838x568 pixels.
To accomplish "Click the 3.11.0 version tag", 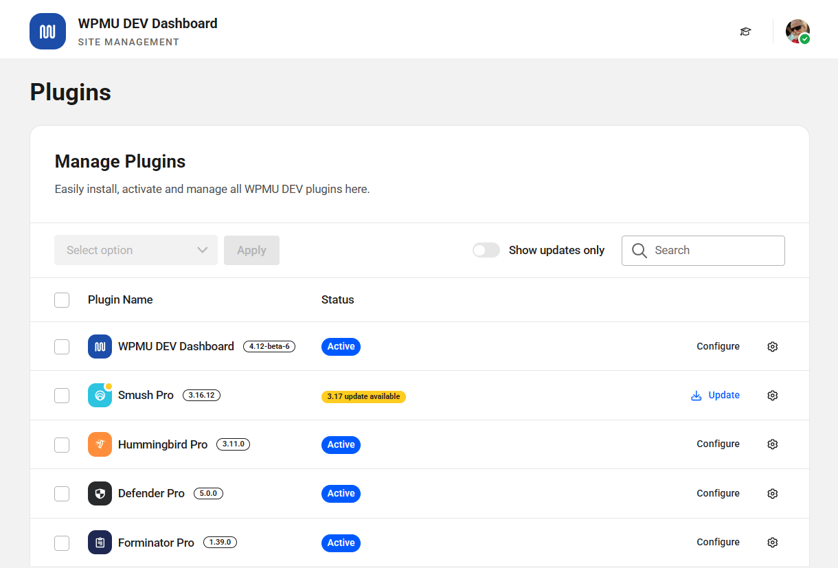I will [x=233, y=444].
